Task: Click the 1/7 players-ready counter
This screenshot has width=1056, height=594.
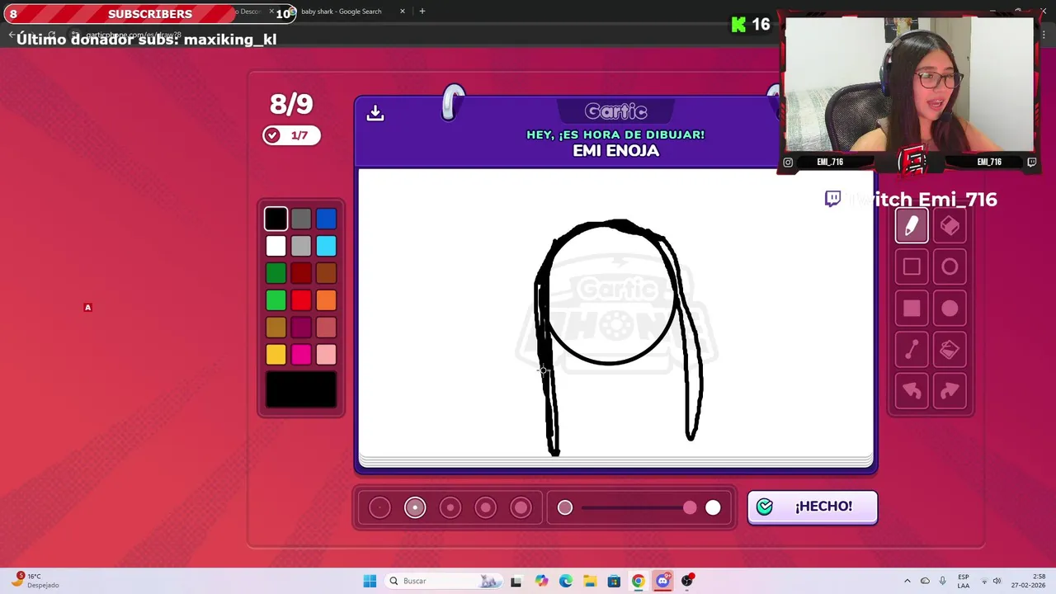Action: tap(291, 135)
